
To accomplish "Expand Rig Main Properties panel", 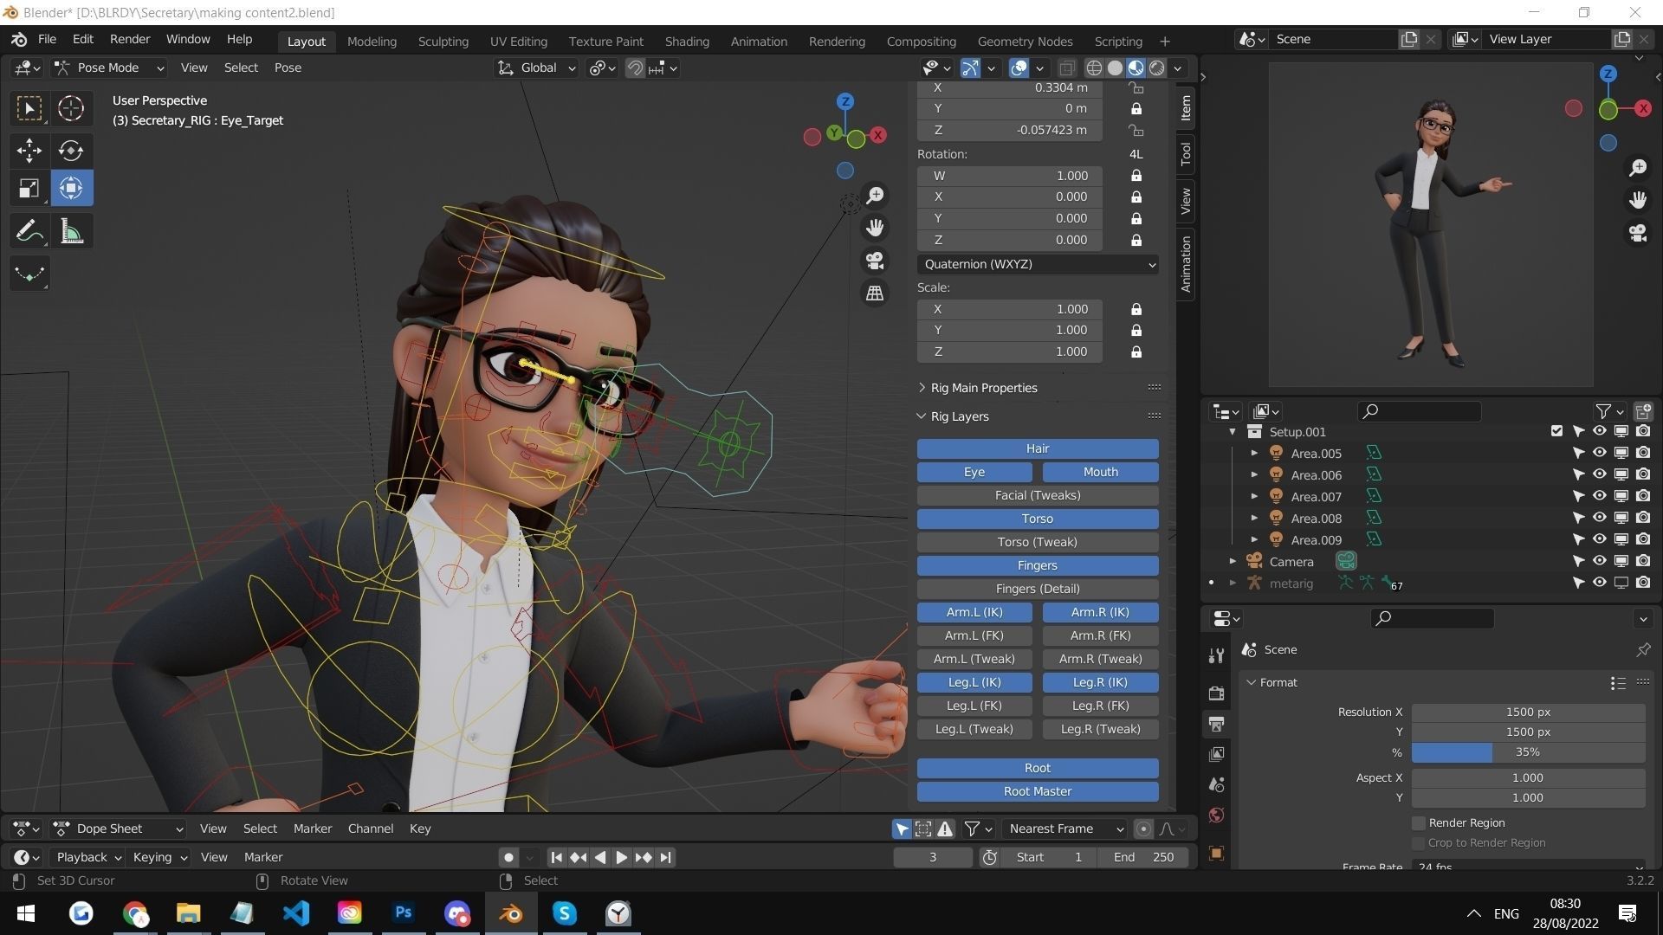I will (983, 388).
